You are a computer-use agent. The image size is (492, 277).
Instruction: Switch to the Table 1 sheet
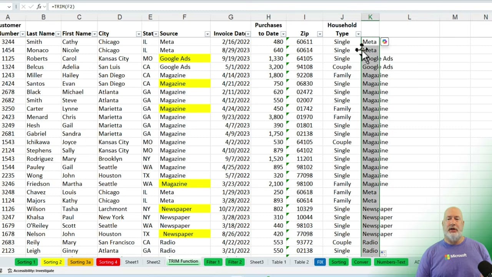click(279, 262)
